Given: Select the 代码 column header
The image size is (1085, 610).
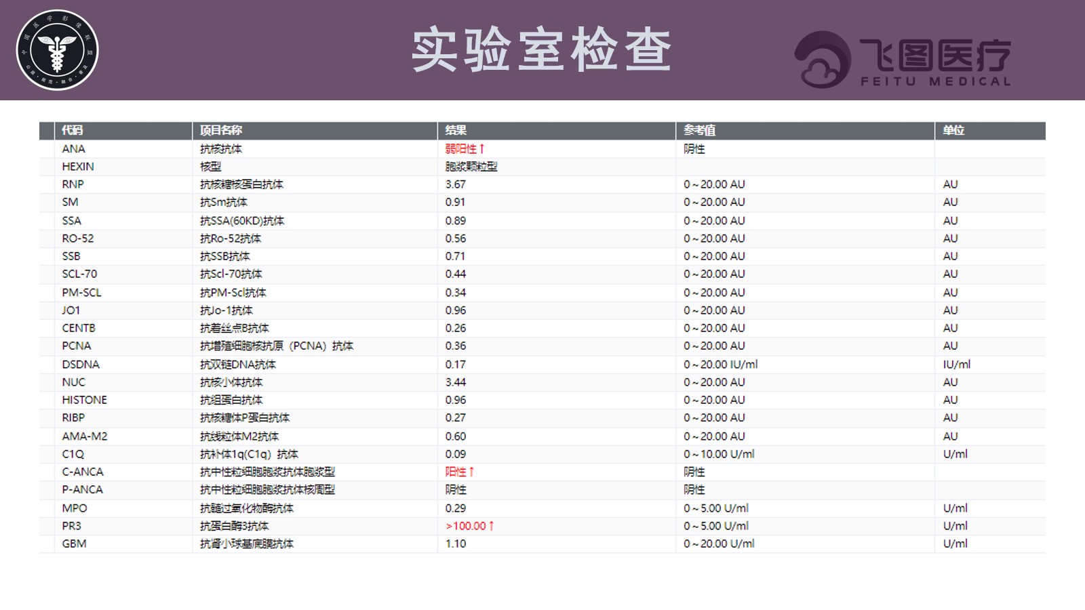Looking at the screenshot, I should pos(72,130).
